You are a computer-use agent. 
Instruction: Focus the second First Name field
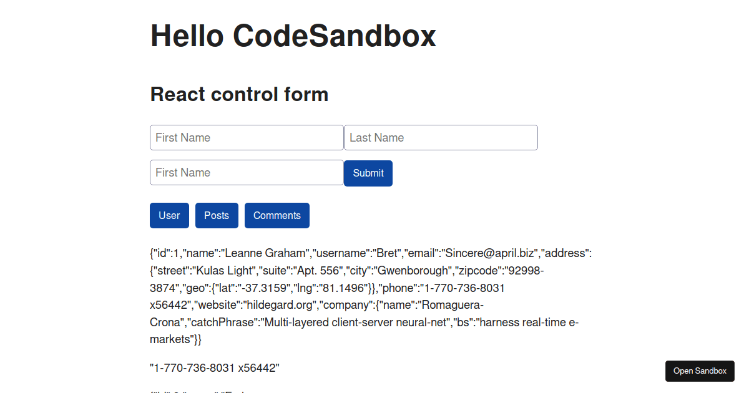pyautogui.click(x=247, y=172)
